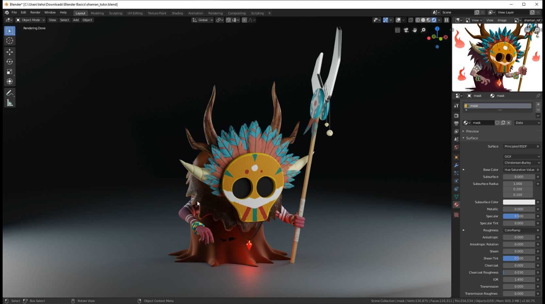
Task: Unlink the mask material datablock
Action: [509, 123]
